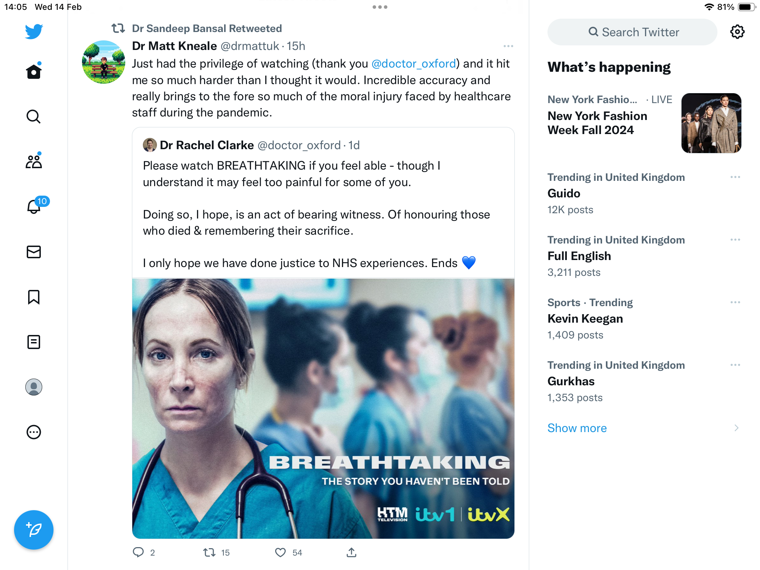Viewport: 760px width, 570px height.
Task: Reply to the tweet with 2 comments
Action: (x=138, y=552)
